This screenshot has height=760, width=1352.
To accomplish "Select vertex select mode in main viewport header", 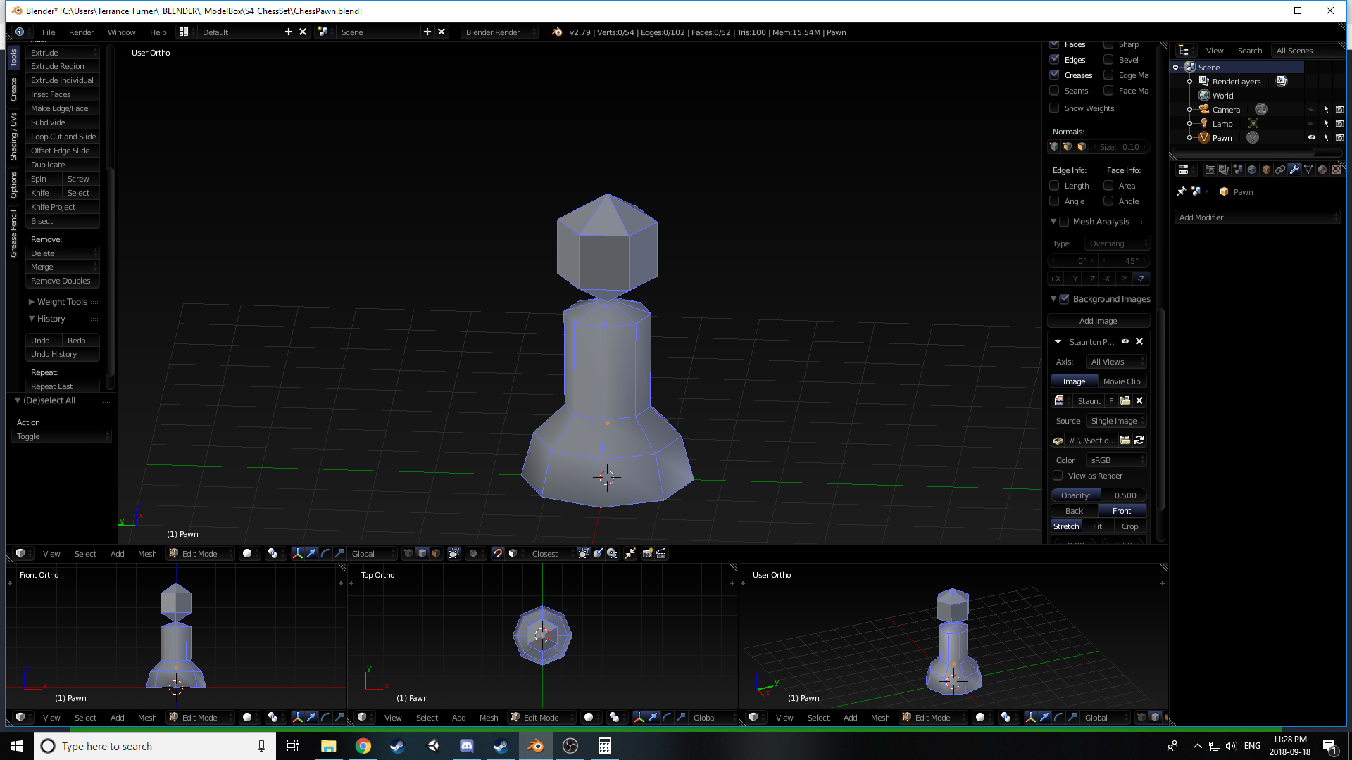I will (x=408, y=554).
